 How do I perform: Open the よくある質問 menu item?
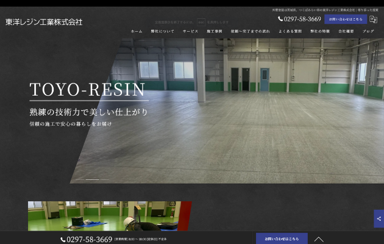(290, 31)
